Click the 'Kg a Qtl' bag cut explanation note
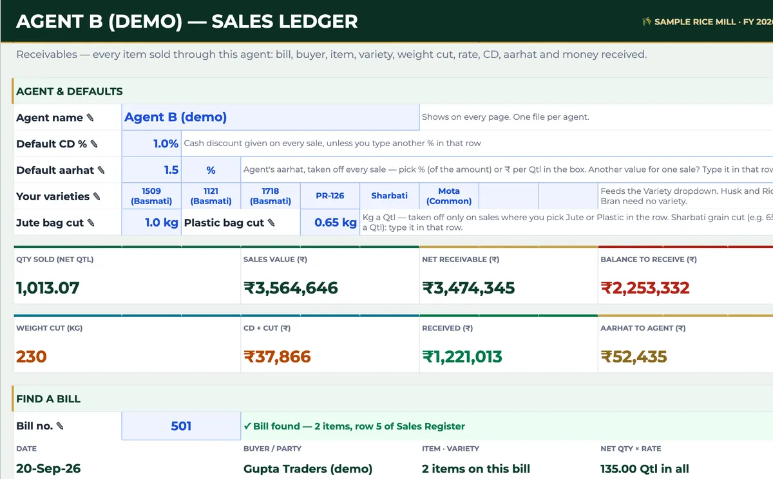 tap(567, 222)
